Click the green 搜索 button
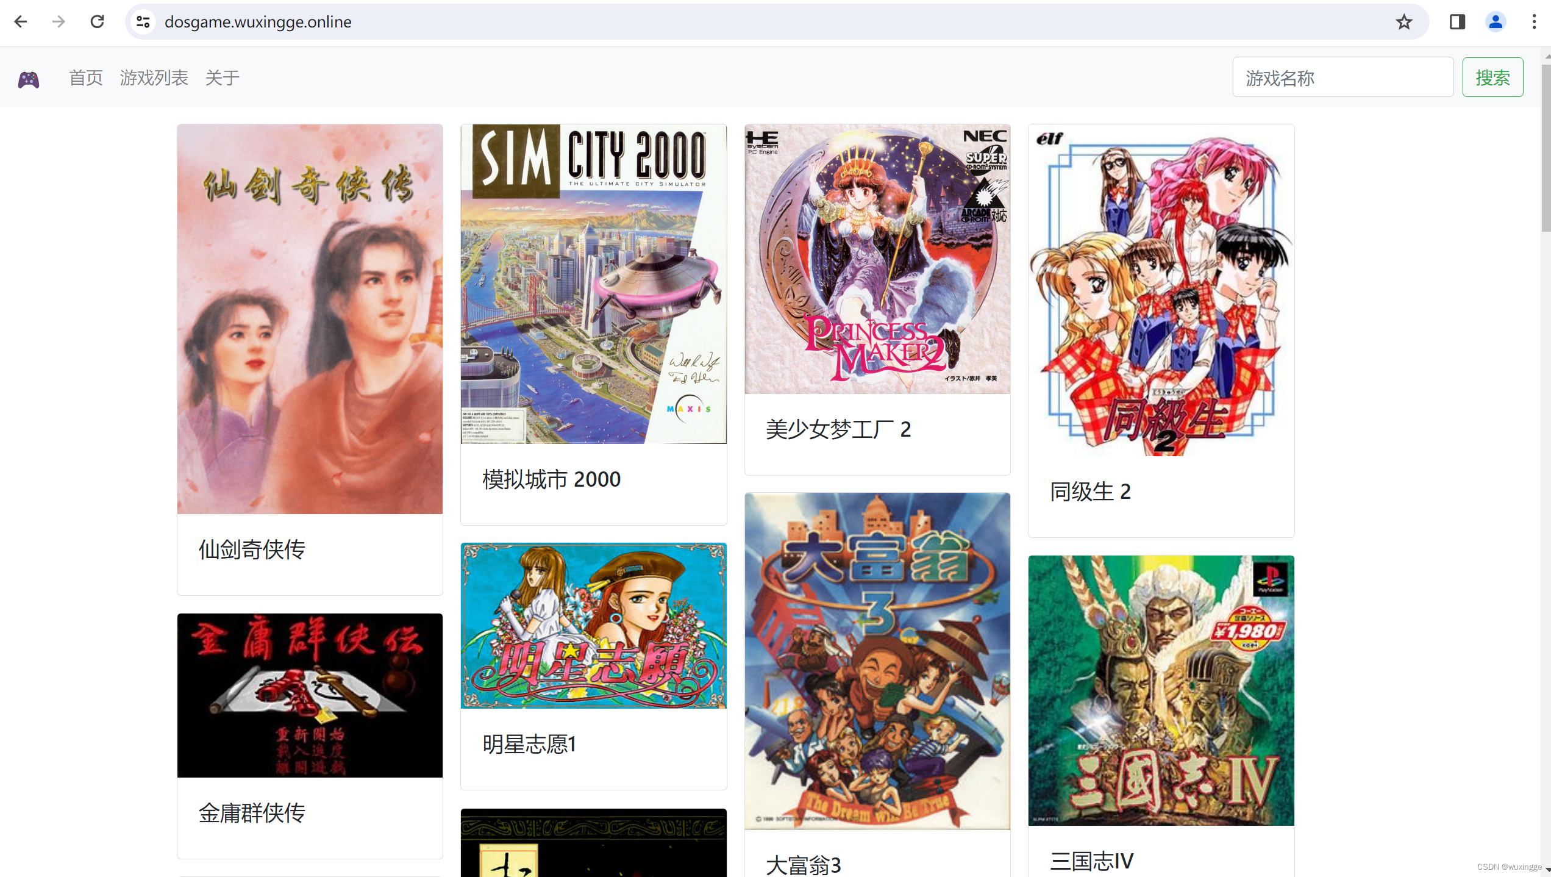The image size is (1551, 877). pyautogui.click(x=1492, y=77)
